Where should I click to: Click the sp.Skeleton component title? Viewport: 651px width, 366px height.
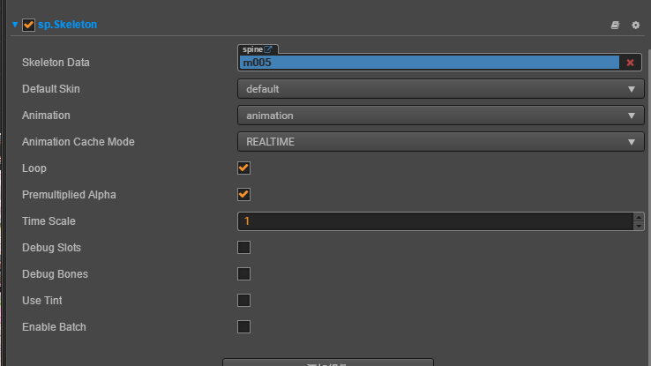point(67,26)
